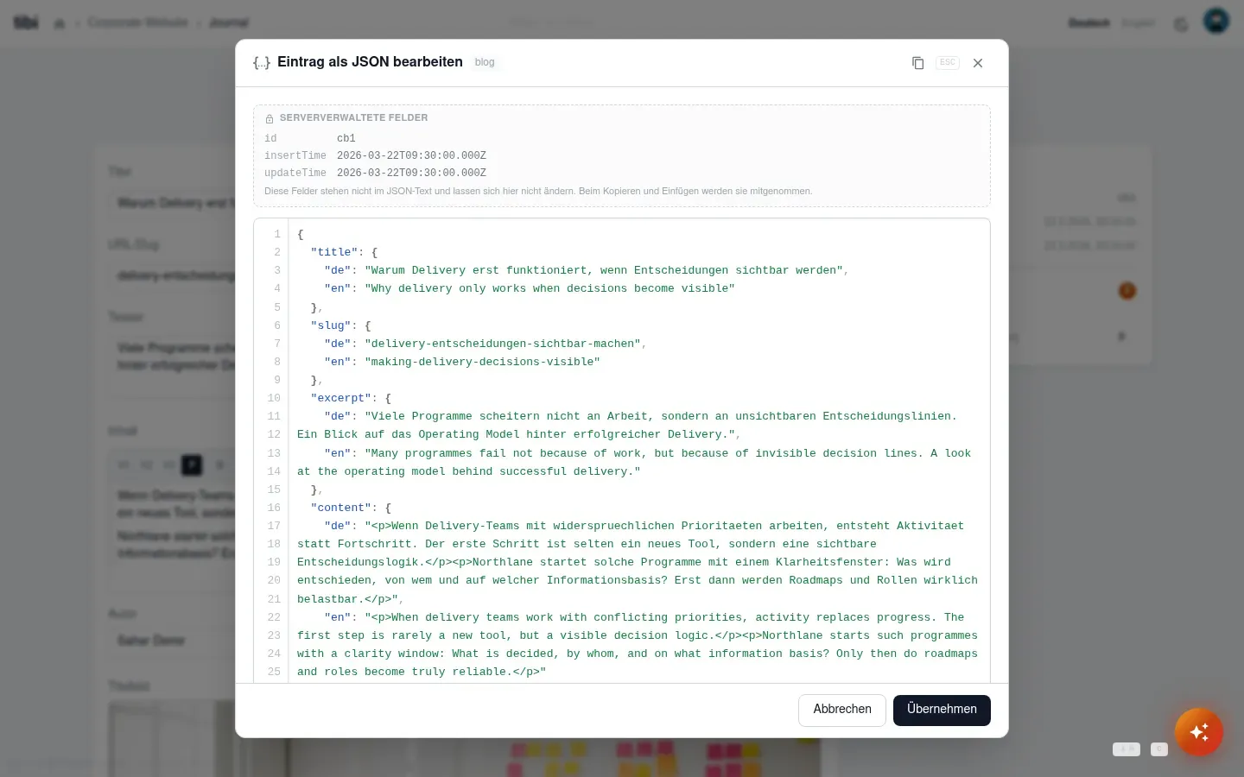Image resolution: width=1244 pixels, height=777 pixels.
Task: Click the id value "cb1"
Action: point(346,138)
